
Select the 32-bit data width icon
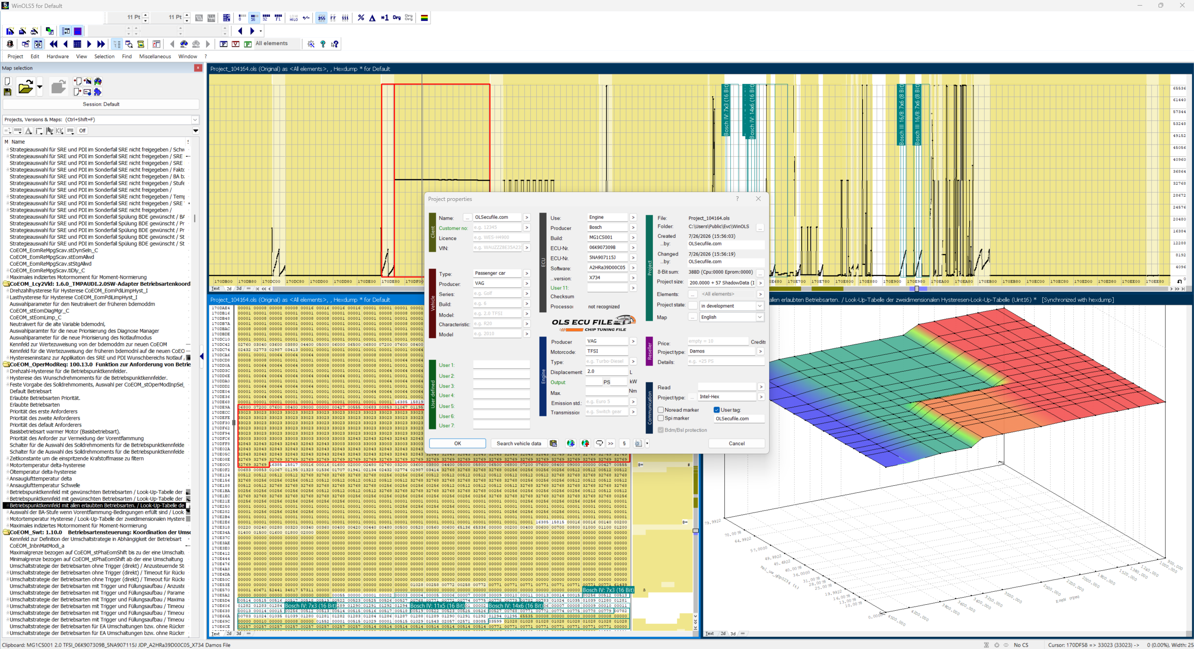point(266,18)
